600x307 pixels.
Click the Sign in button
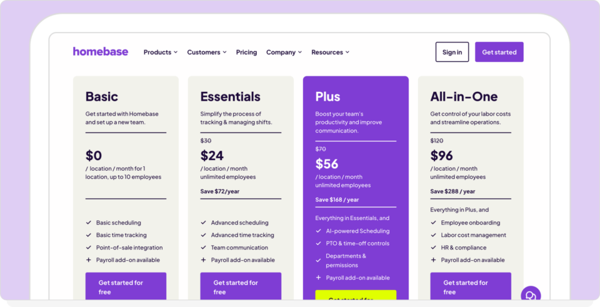pos(452,52)
